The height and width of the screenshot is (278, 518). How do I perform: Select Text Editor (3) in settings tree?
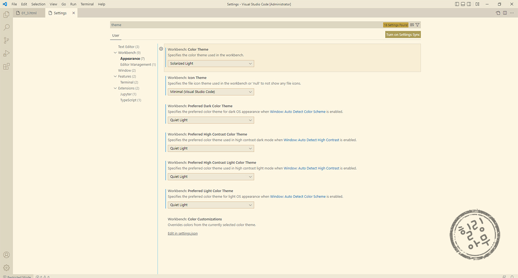[x=129, y=47]
